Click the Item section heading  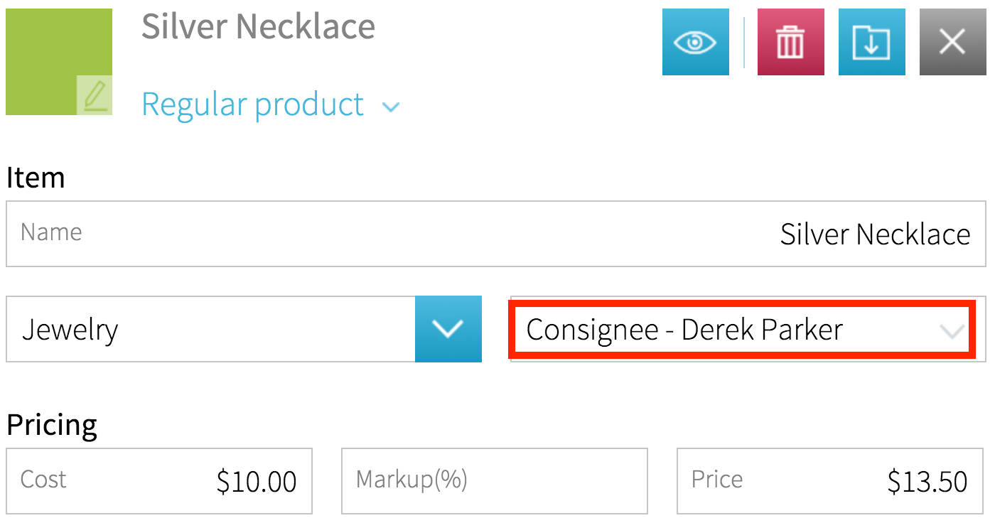point(36,177)
